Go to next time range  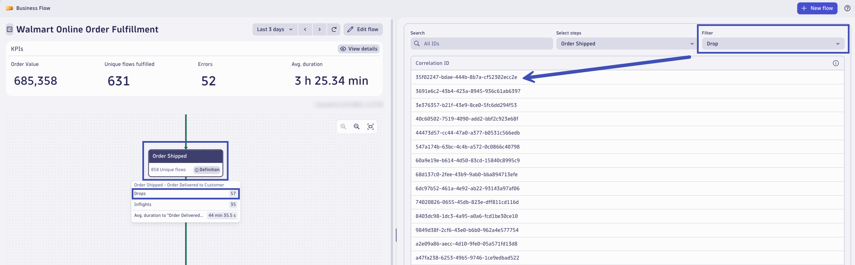[320, 29]
